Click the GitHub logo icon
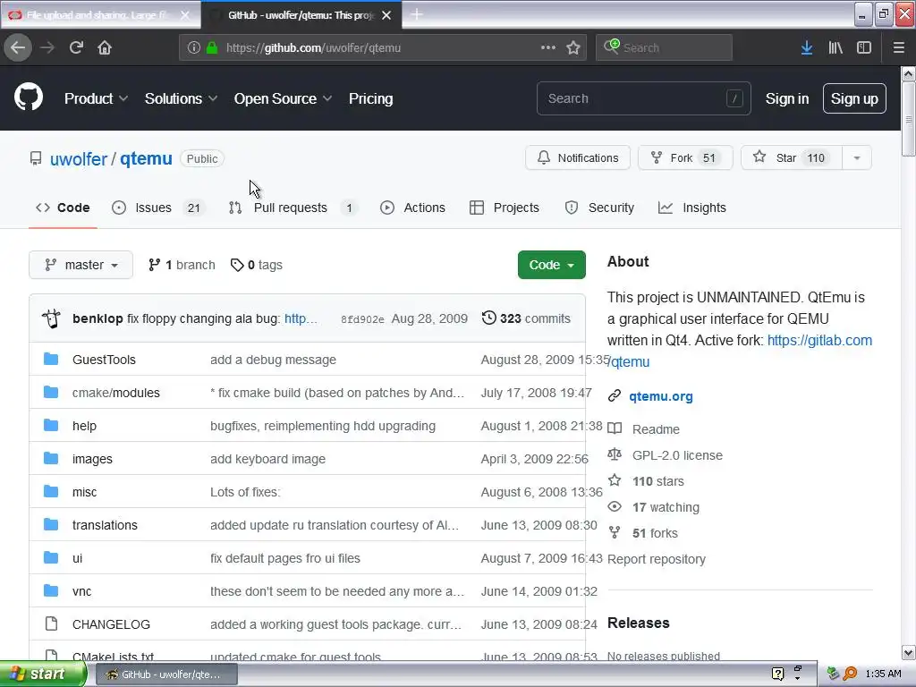This screenshot has height=687, width=916. [29, 97]
